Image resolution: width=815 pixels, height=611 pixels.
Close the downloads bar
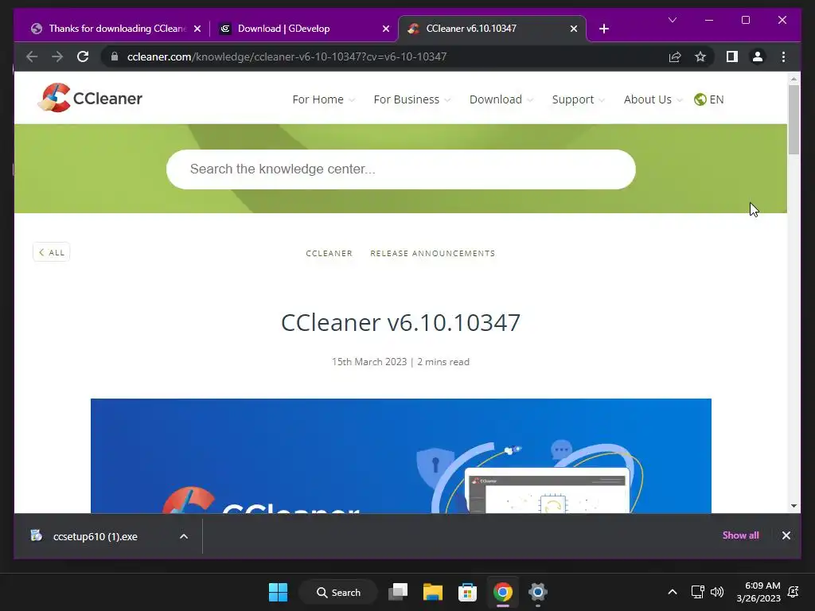786,535
